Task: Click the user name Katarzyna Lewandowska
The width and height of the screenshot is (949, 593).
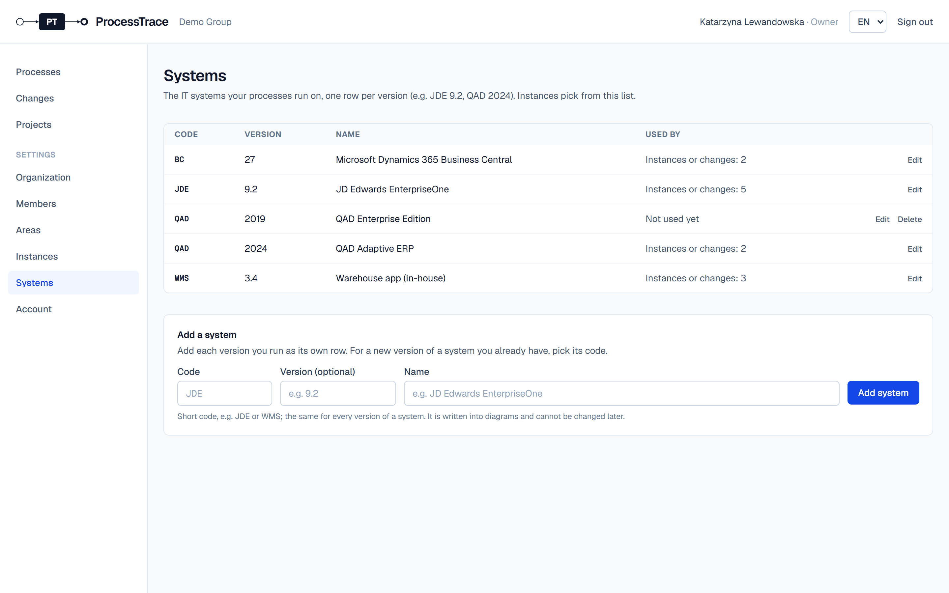Action: [751, 22]
